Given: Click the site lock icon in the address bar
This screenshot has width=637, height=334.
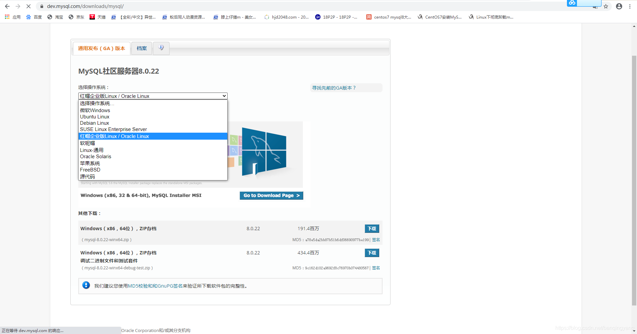Looking at the screenshot, I should [42, 6].
